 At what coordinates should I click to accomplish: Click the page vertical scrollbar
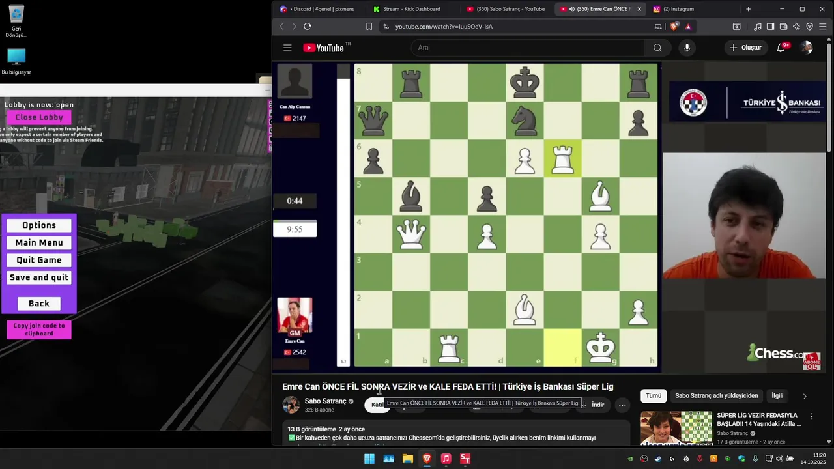829,98
